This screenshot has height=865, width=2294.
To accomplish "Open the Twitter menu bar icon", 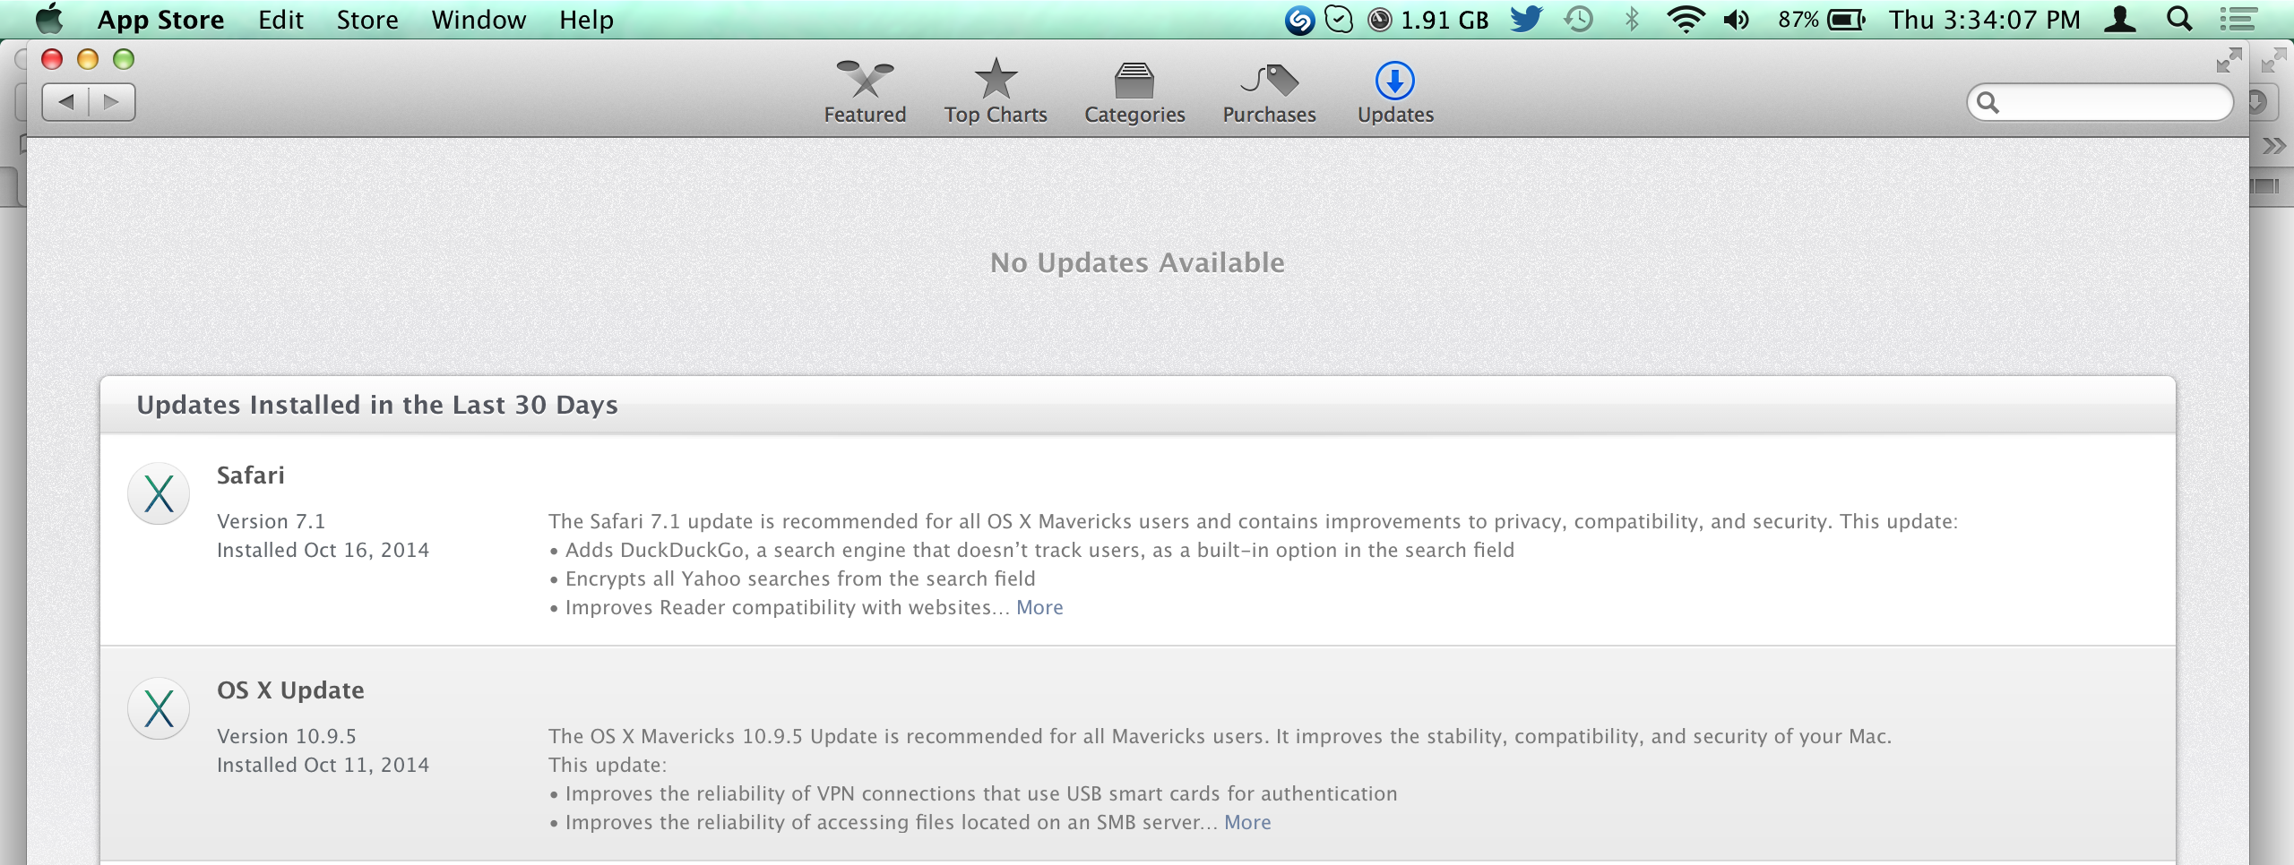I will point(1527,20).
